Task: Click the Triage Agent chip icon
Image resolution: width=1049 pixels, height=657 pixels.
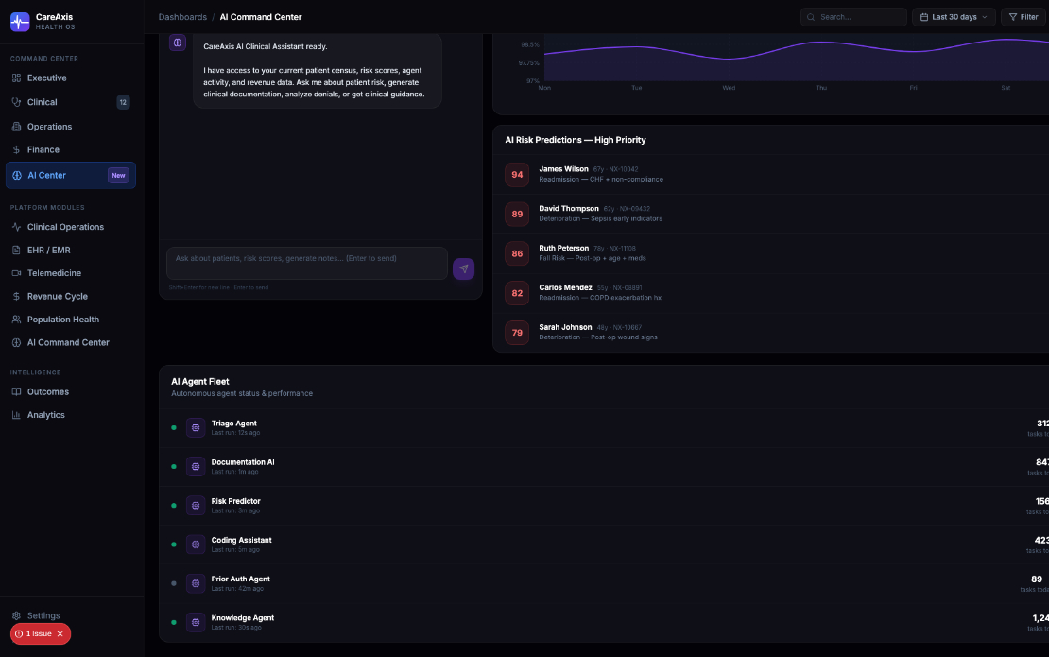Action: click(196, 427)
